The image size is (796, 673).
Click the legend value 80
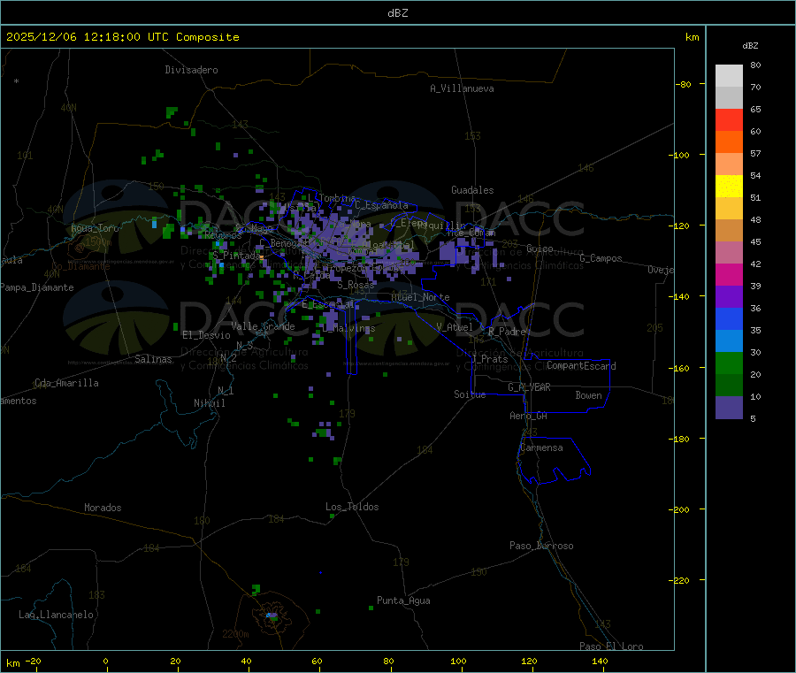[755, 65]
